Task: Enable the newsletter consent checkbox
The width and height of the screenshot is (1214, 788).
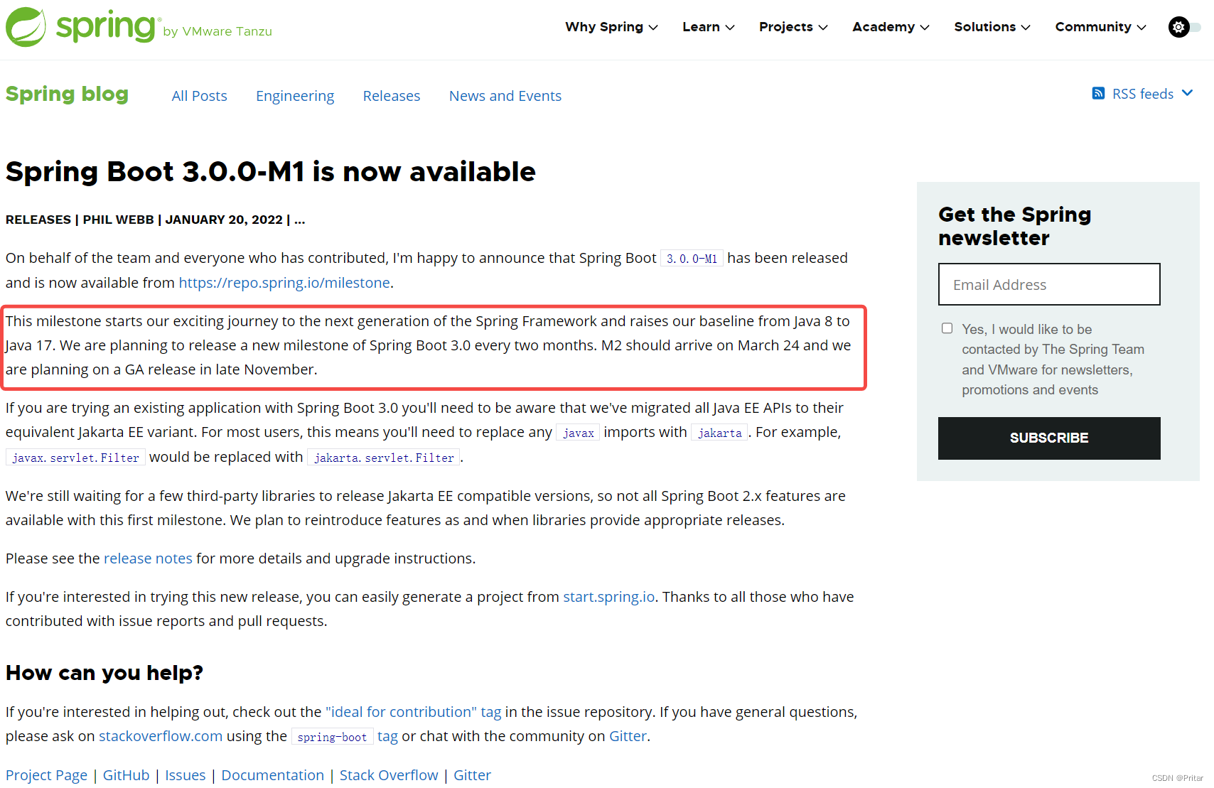Action: [947, 328]
